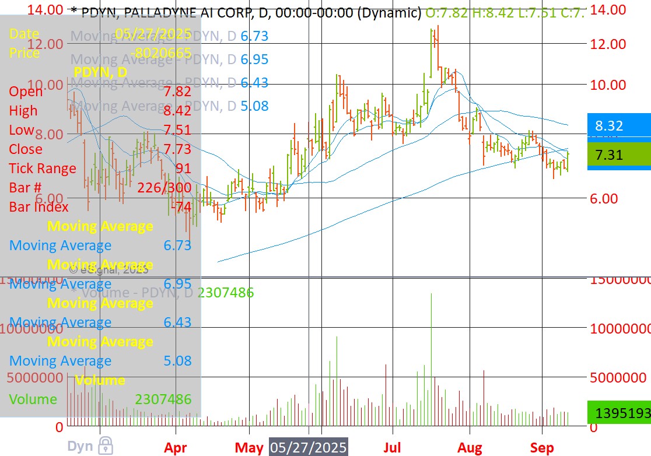Click the Apr label on time axis
651x456 pixels.
(176, 447)
